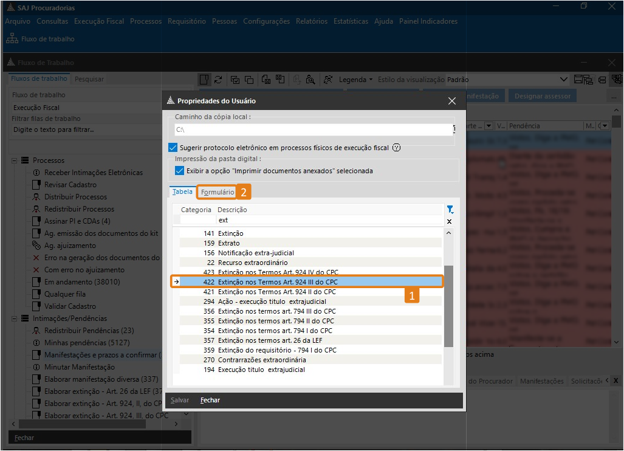Click the Fluxo de trabalho icon
This screenshot has width=624, height=451.
coord(12,39)
